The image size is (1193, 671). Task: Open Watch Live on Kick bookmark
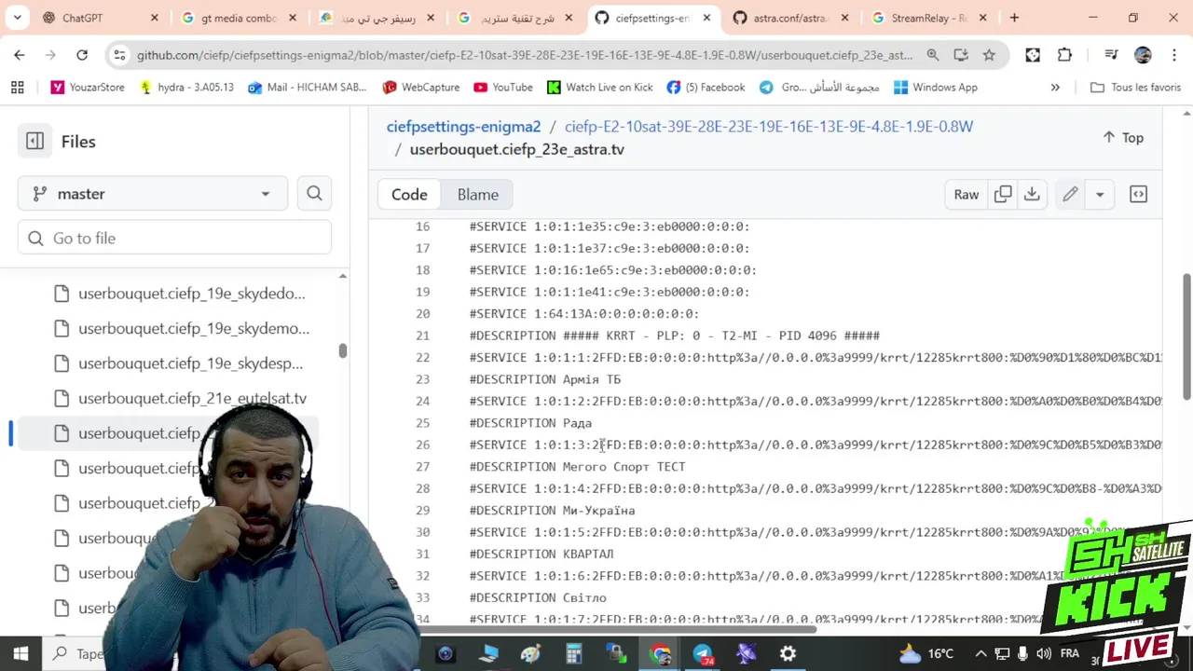pos(599,87)
